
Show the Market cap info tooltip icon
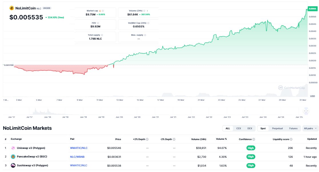click(103, 11)
